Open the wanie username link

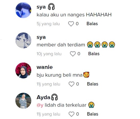(x=45, y=67)
